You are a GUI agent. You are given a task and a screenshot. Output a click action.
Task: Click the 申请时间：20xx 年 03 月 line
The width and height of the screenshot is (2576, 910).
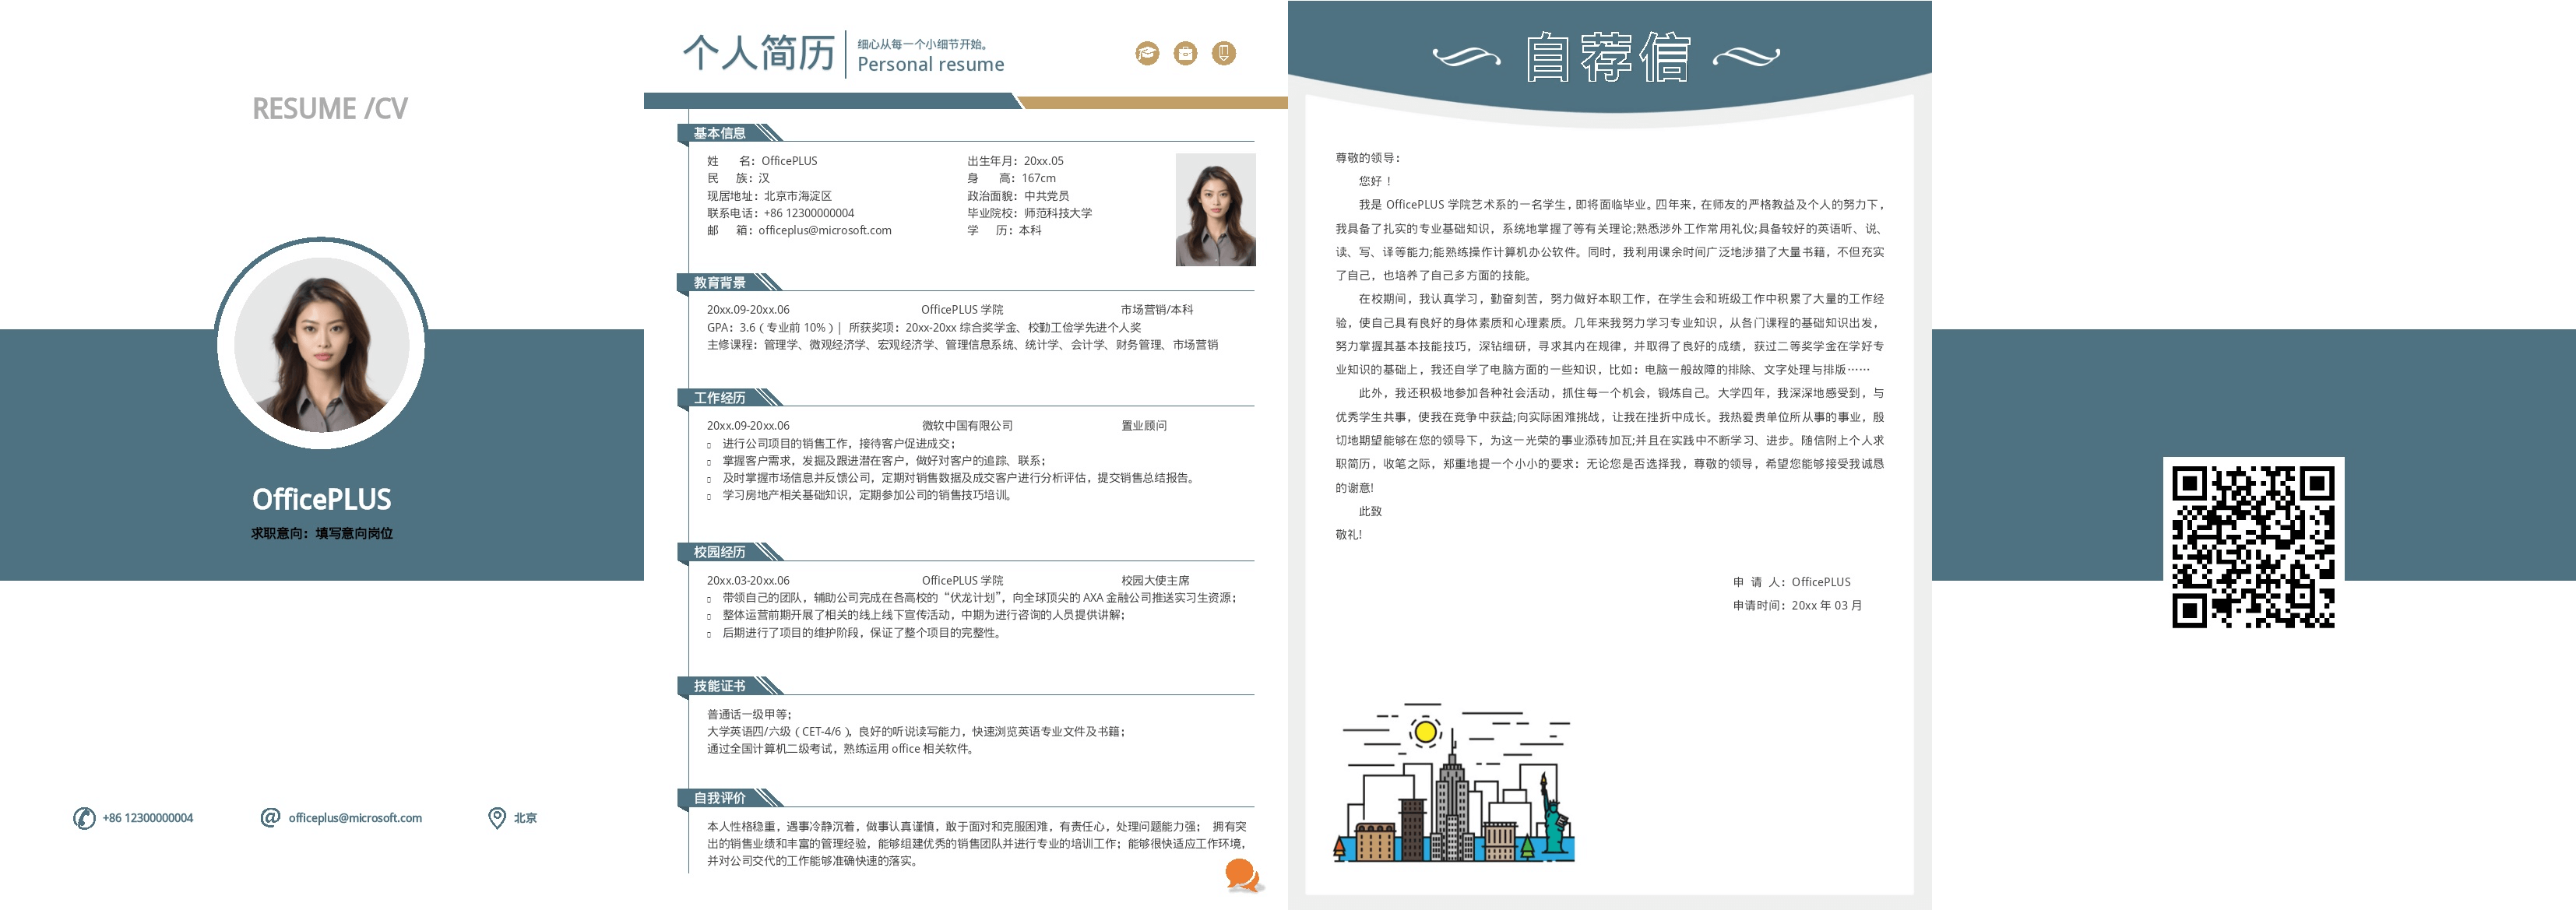coord(1797,605)
